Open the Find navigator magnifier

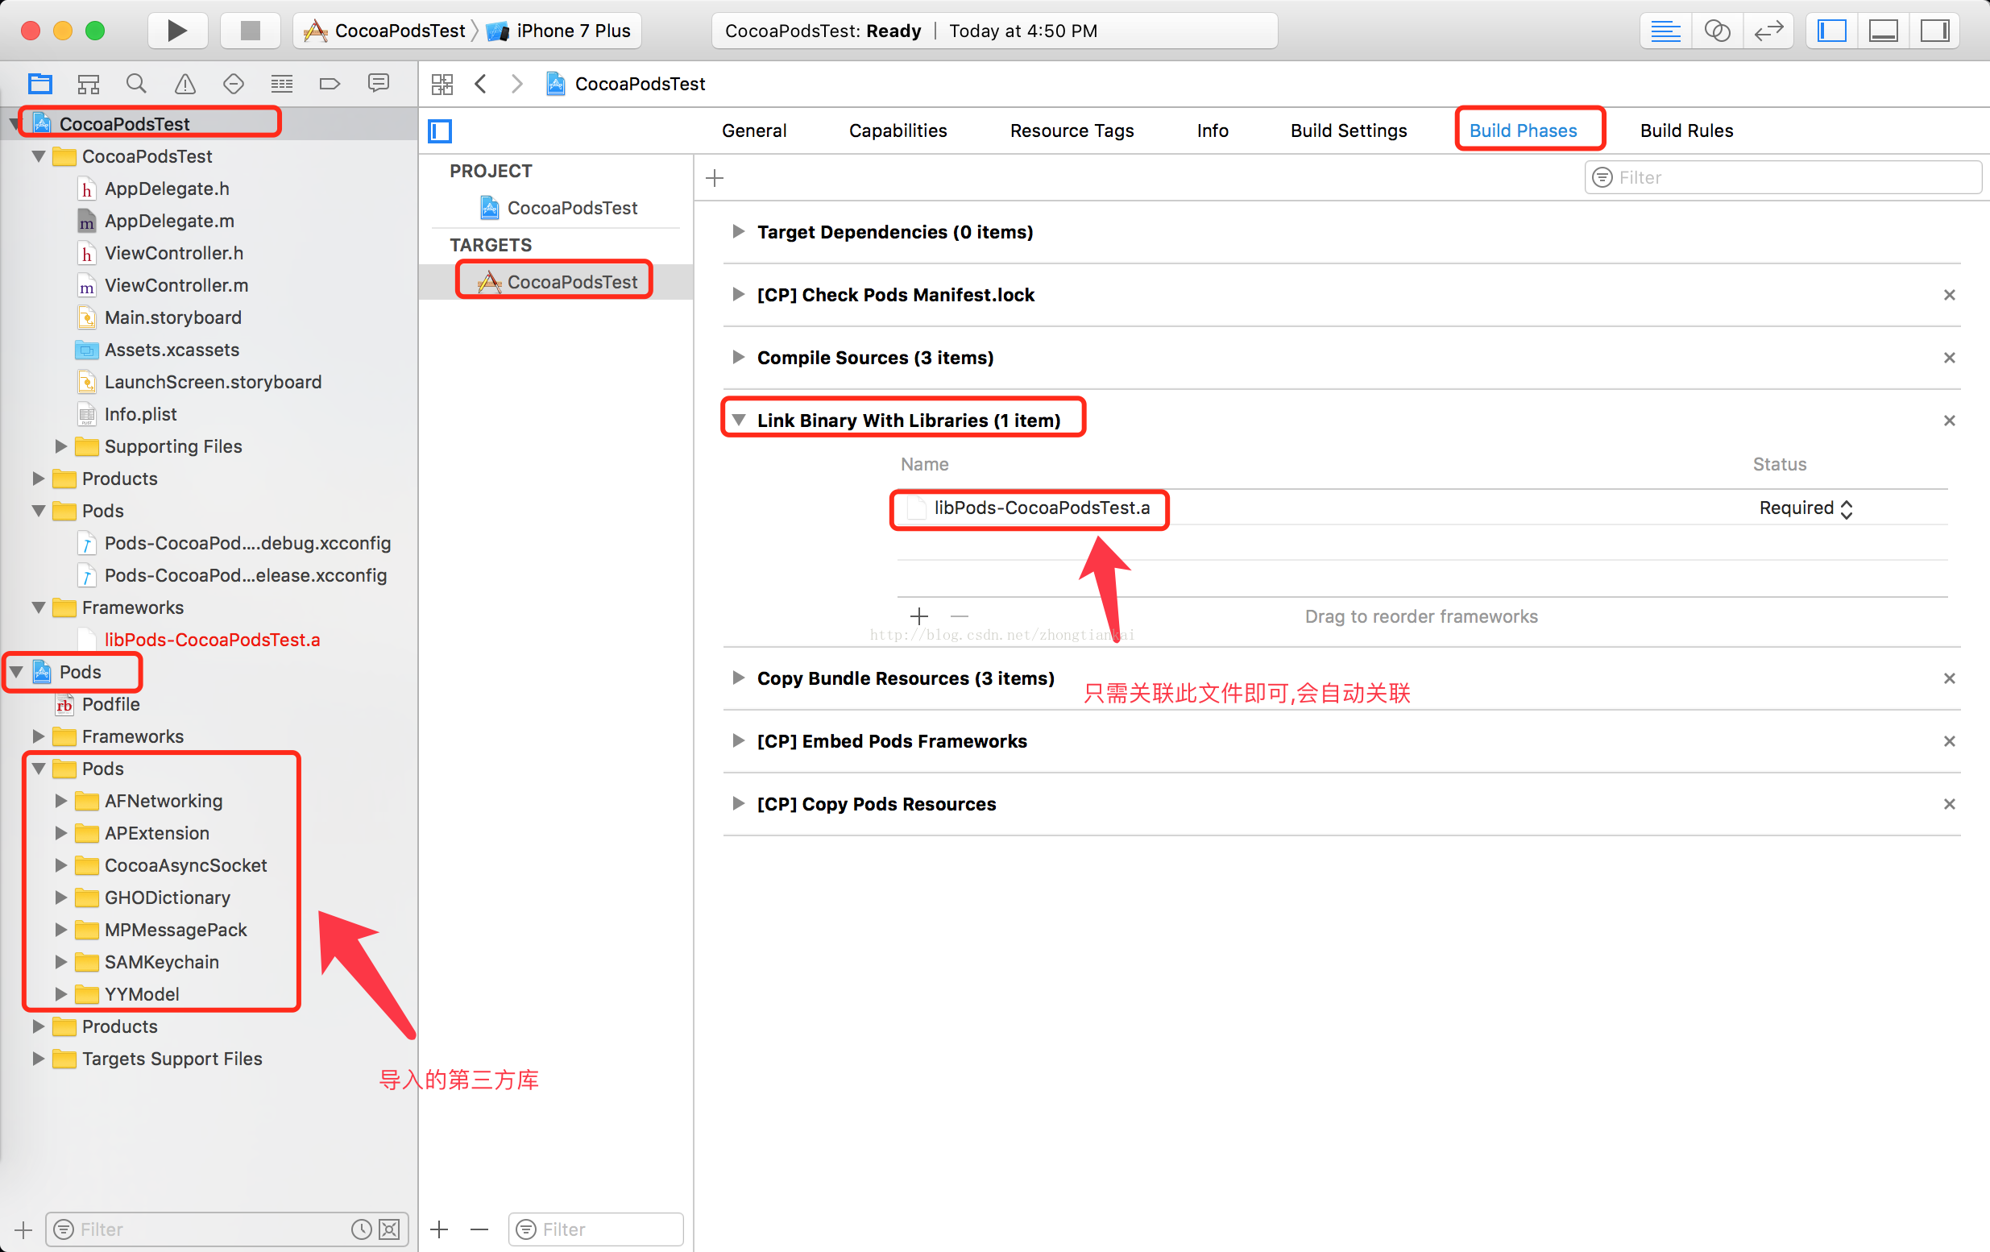(136, 84)
